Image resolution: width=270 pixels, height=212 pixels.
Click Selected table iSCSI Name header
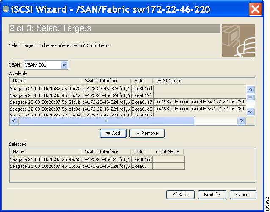pyautogui.click(x=168, y=151)
